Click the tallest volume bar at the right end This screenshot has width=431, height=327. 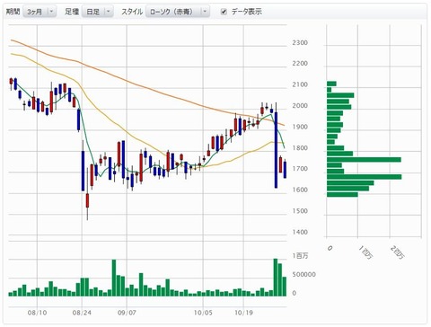(x=276, y=278)
